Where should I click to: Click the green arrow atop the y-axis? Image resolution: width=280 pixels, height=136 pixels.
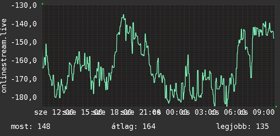(42, 4)
